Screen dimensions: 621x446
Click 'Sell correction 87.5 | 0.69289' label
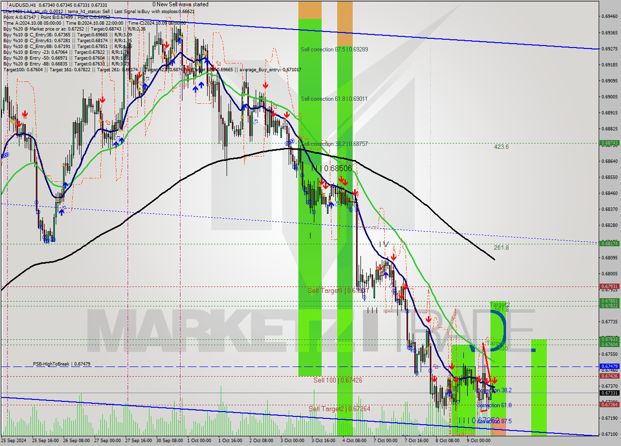[334, 49]
